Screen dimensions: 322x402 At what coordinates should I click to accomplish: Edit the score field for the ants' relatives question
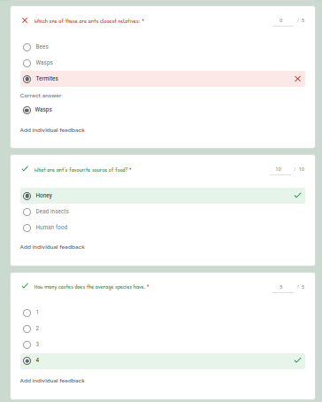[x=283, y=21]
